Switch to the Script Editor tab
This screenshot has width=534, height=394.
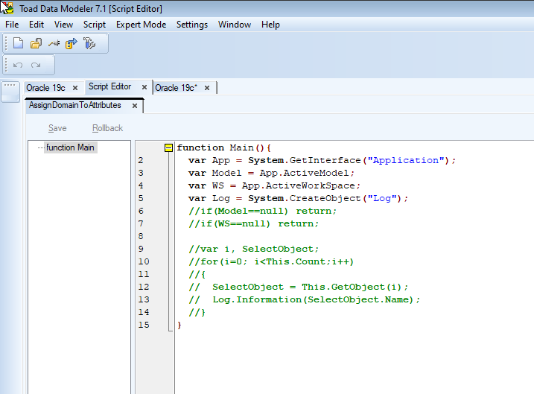[x=110, y=86]
